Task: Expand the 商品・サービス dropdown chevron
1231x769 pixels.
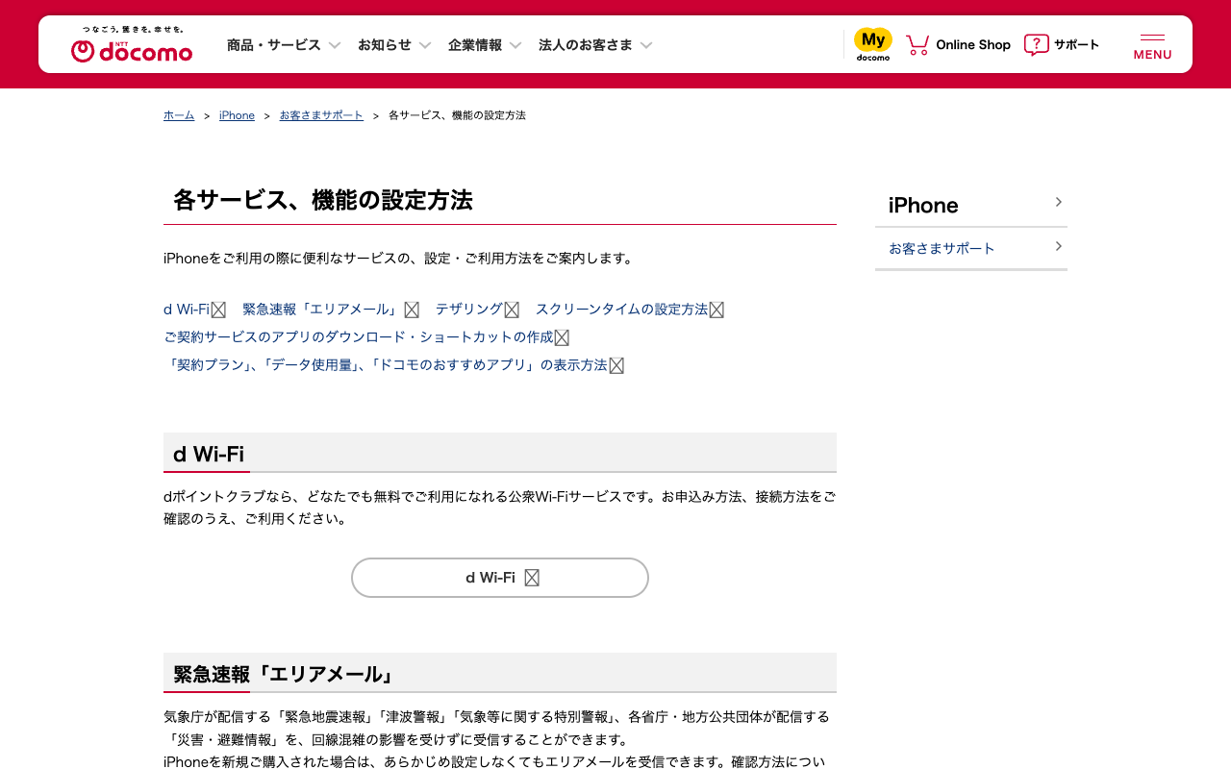Action: coord(335,45)
